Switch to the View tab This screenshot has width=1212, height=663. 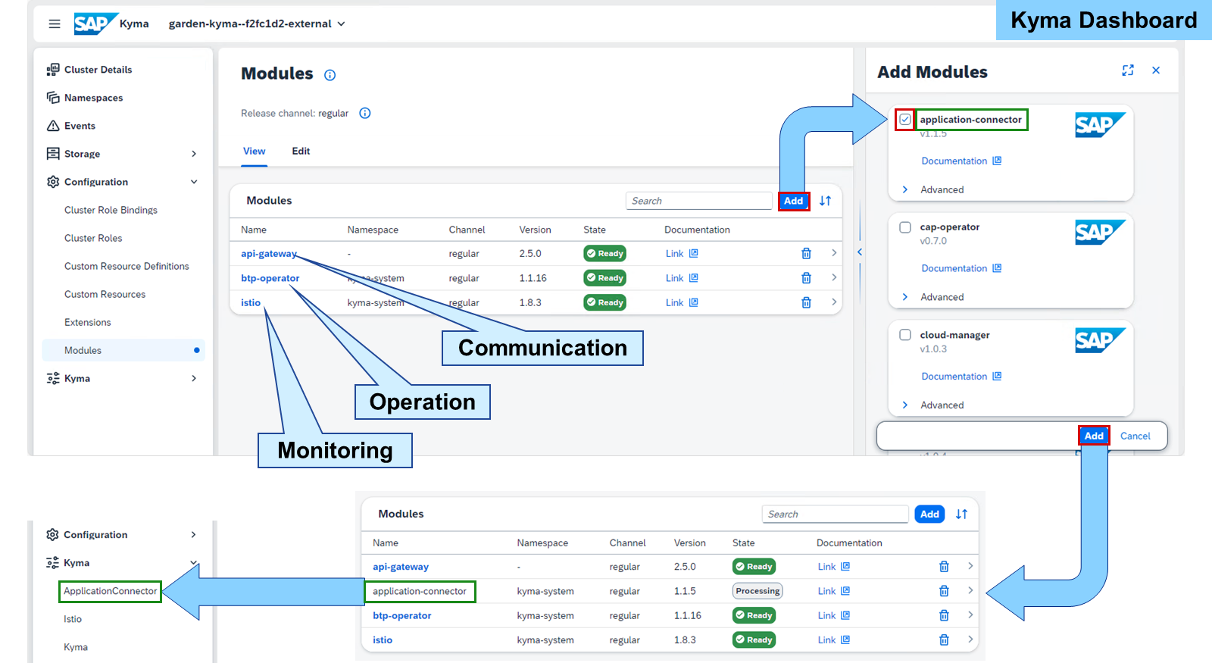[x=255, y=151]
